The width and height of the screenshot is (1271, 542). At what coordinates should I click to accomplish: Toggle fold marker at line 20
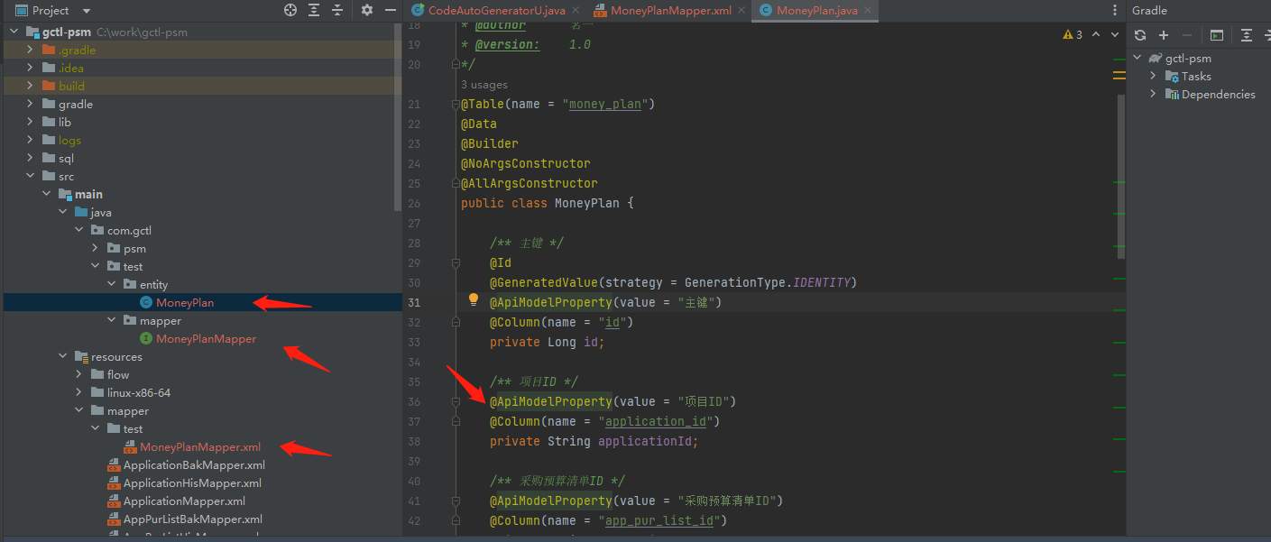pyautogui.click(x=456, y=65)
